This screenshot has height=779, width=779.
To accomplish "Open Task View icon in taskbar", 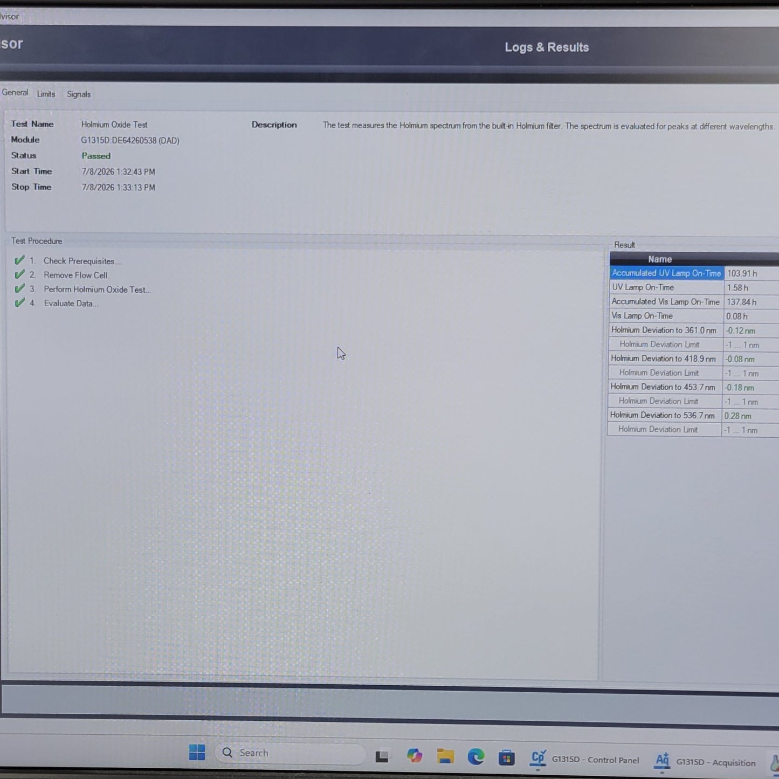I will pos(382,756).
